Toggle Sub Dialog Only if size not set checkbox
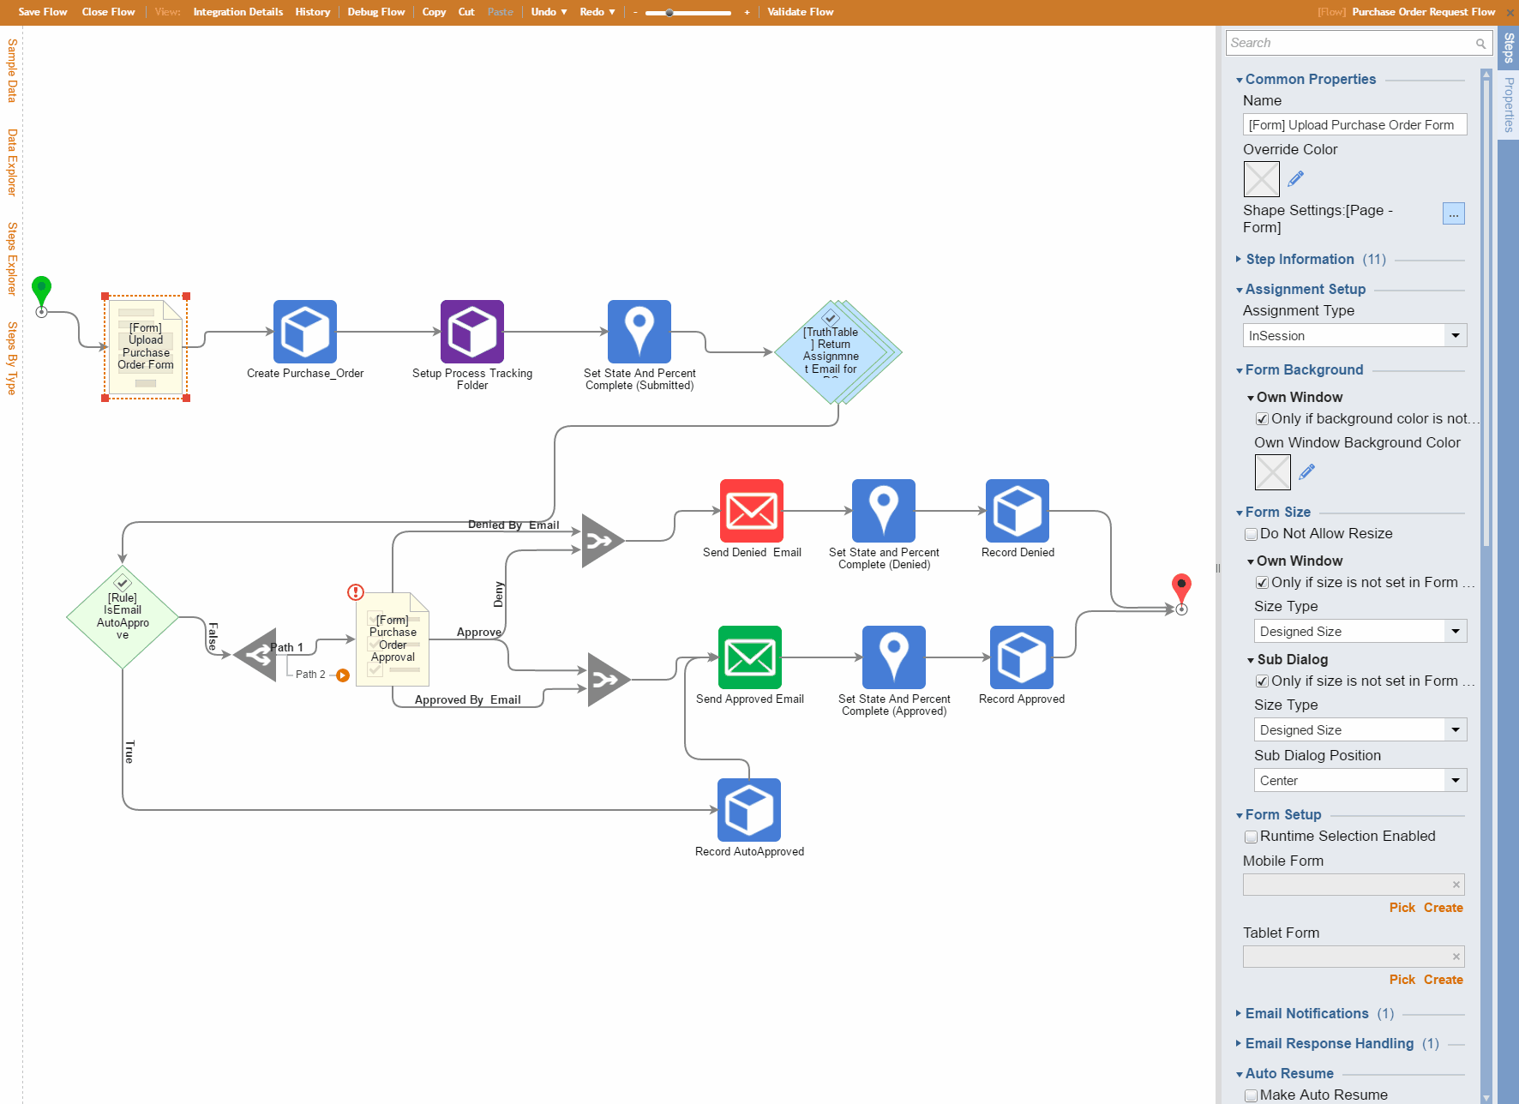 click(x=1262, y=681)
